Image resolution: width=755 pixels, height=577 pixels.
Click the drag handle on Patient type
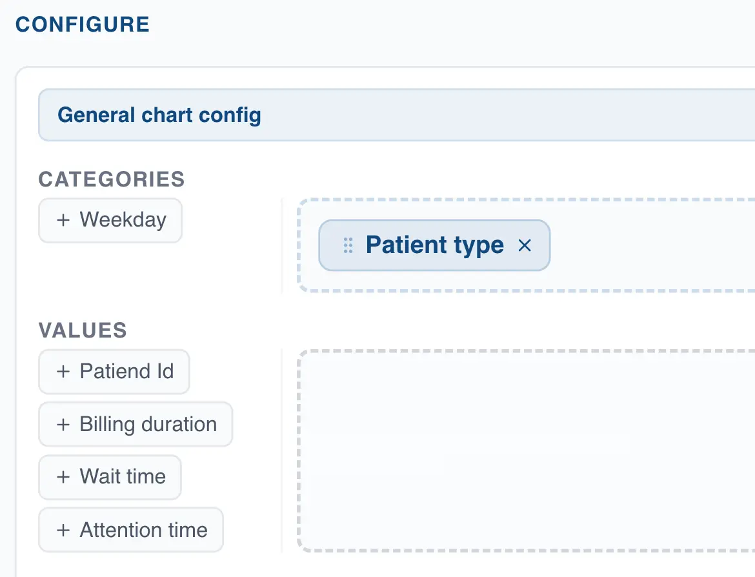click(348, 245)
